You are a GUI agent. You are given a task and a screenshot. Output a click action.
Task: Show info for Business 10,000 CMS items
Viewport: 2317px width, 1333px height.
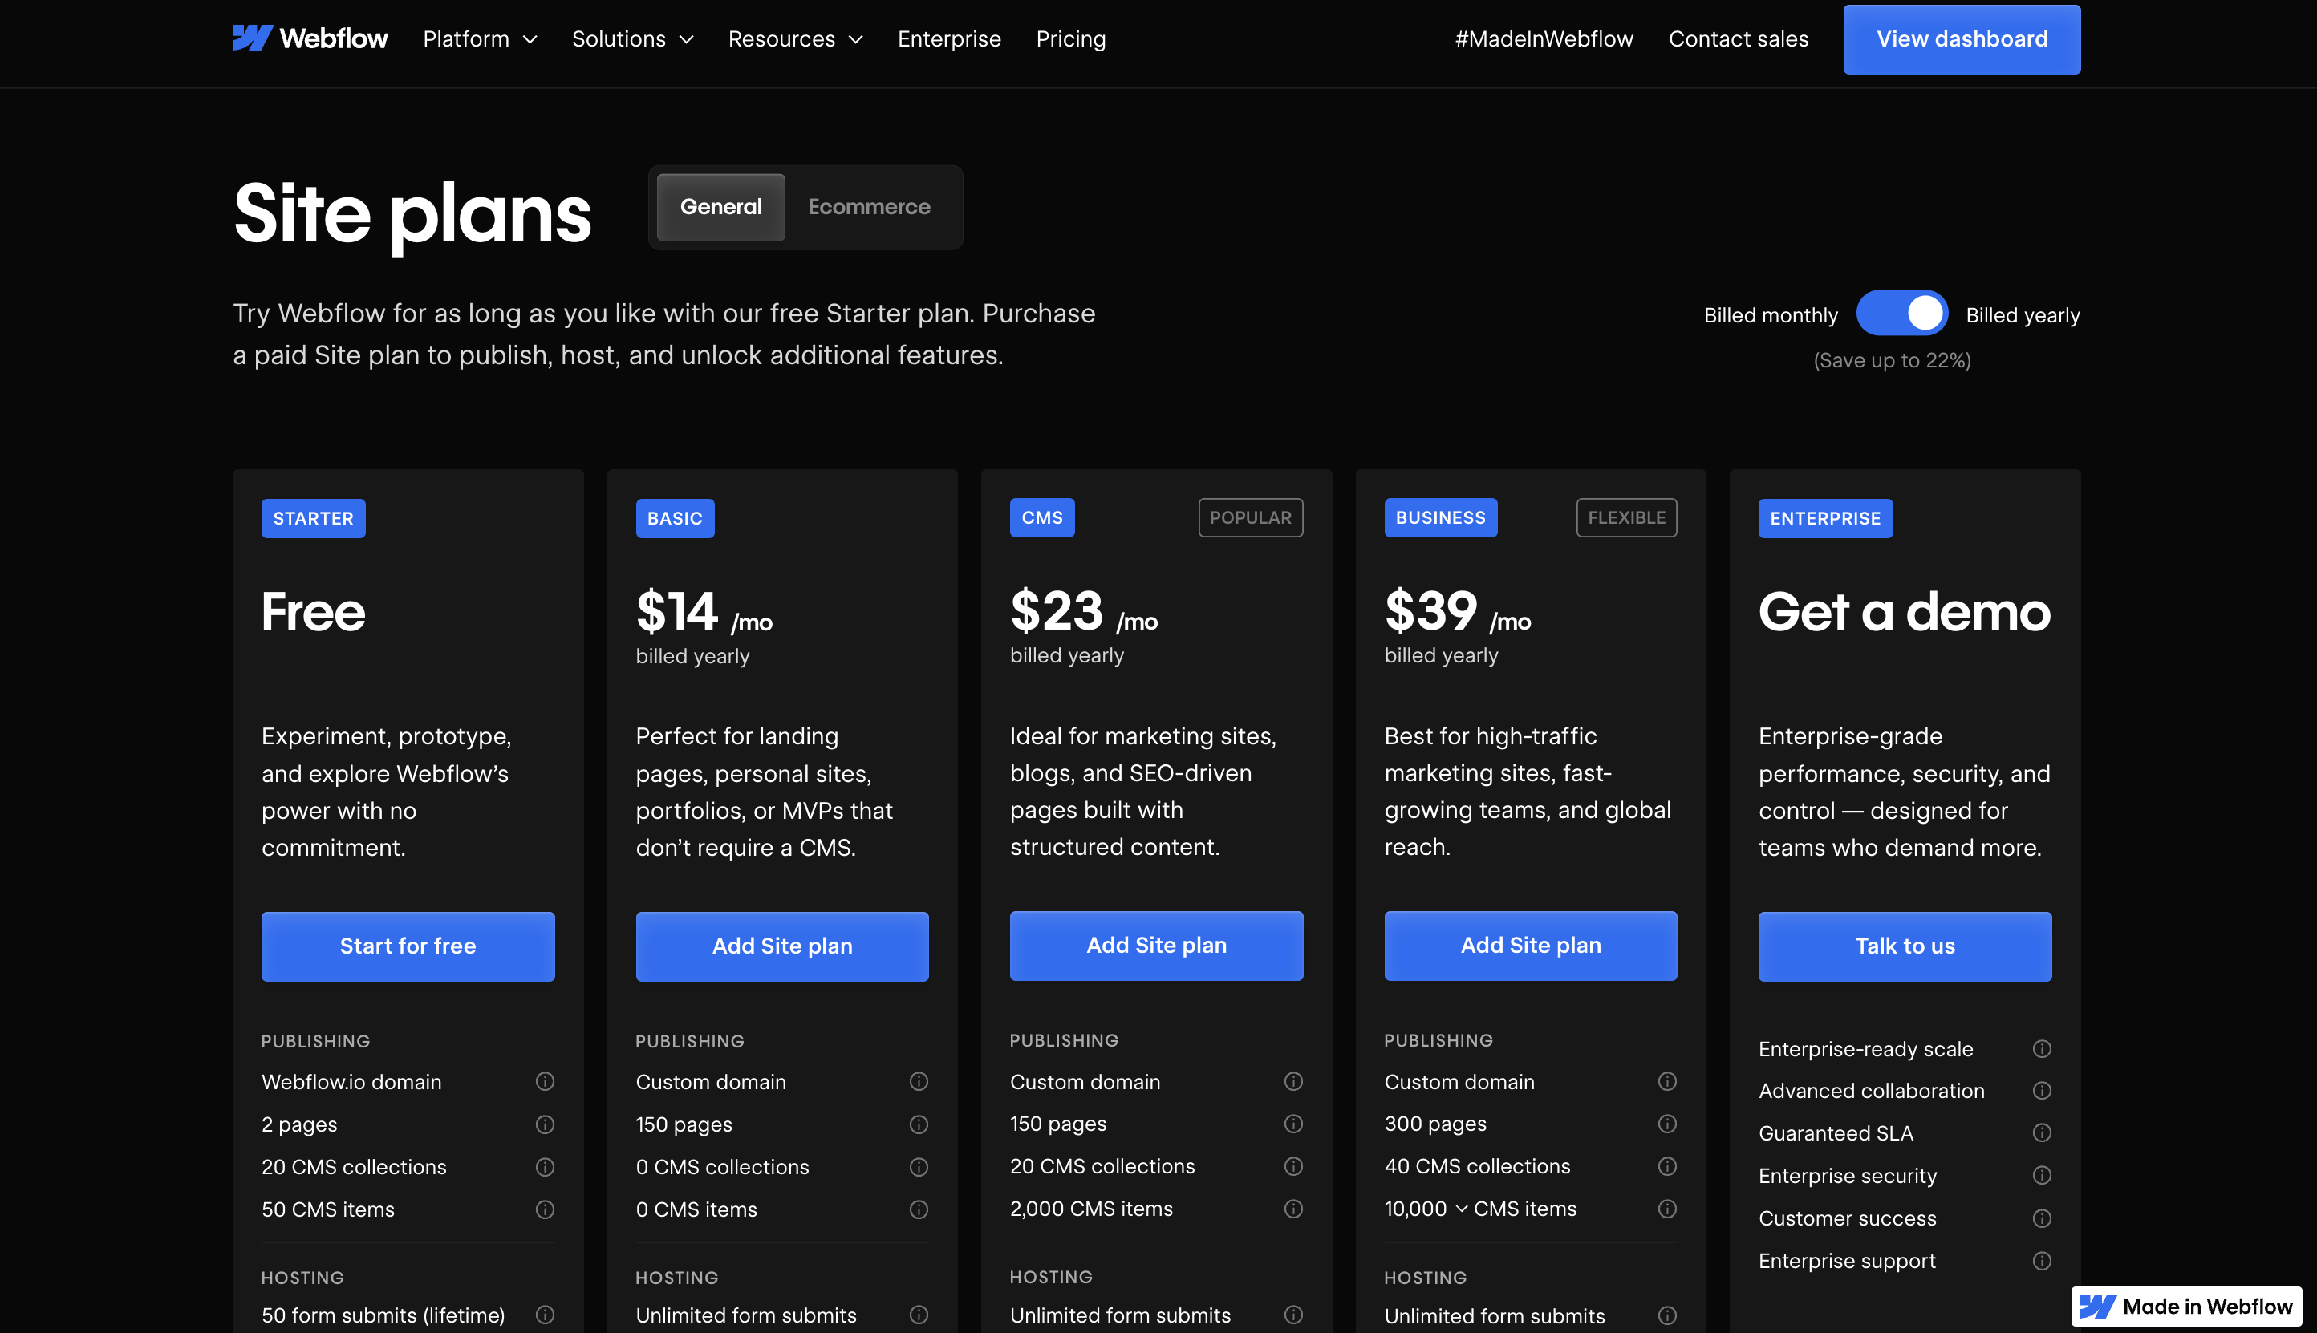click(1667, 1209)
